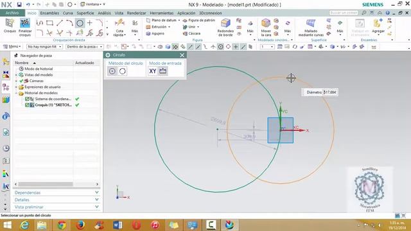Viewport: 411px width, 231px height.
Task: Open Google Chrome from the taskbar
Action: (x=62, y=225)
